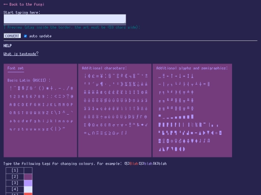Select the greater-than-or-equal ≥ character

[x=110, y=133]
